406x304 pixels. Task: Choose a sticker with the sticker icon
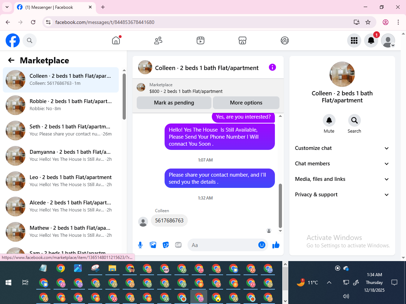166,245
